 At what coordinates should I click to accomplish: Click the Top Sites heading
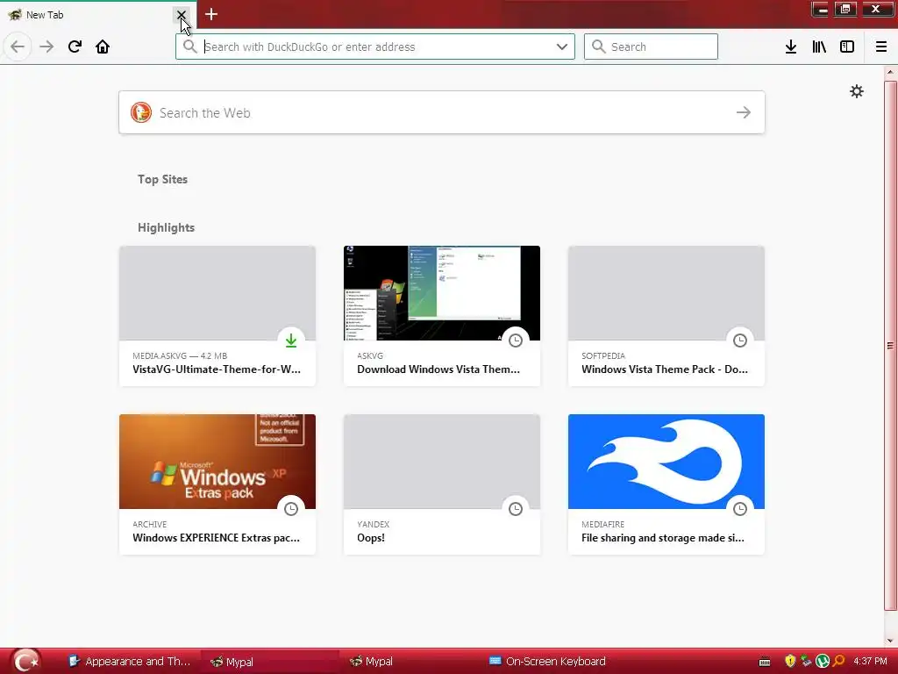point(162,179)
